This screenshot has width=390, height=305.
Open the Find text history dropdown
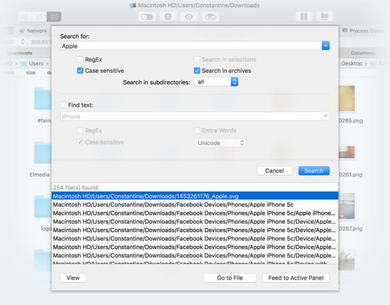click(326, 116)
